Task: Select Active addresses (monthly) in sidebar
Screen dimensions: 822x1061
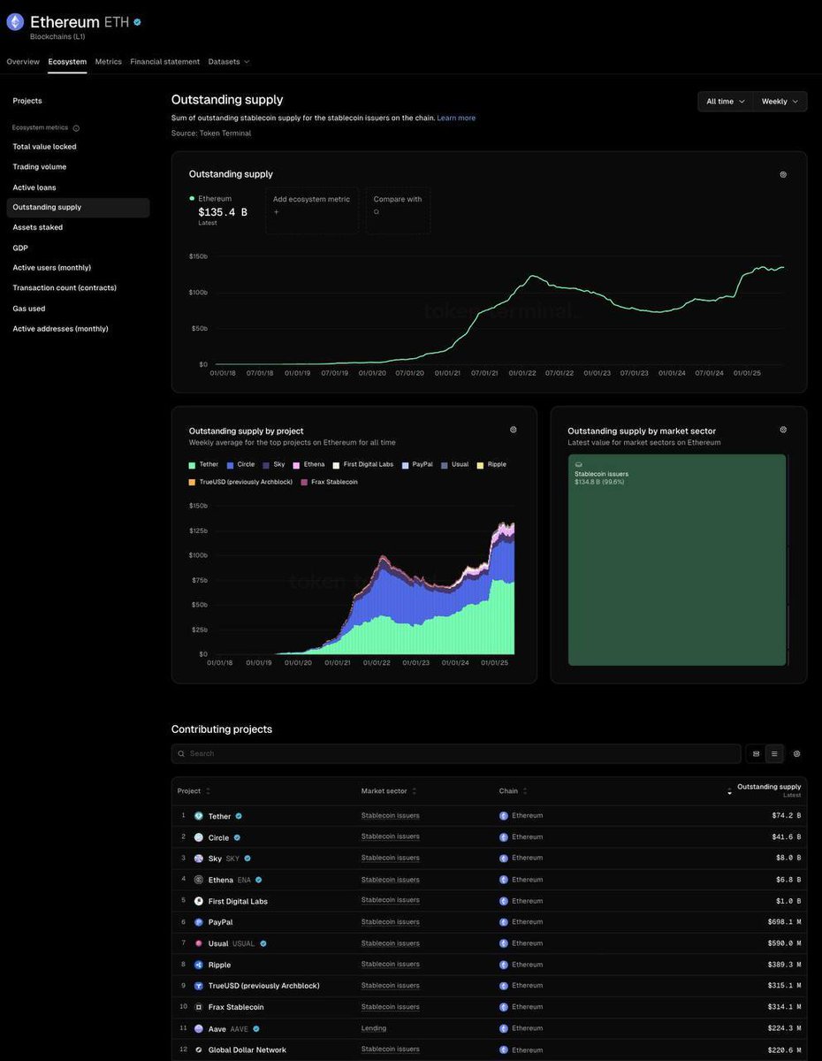Action: click(60, 329)
